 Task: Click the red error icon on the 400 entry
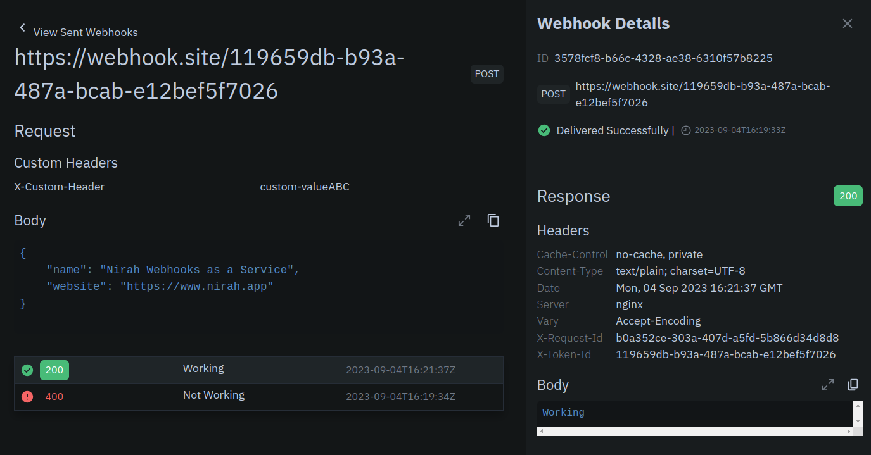[27, 397]
